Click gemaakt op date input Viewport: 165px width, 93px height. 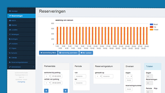108,76
